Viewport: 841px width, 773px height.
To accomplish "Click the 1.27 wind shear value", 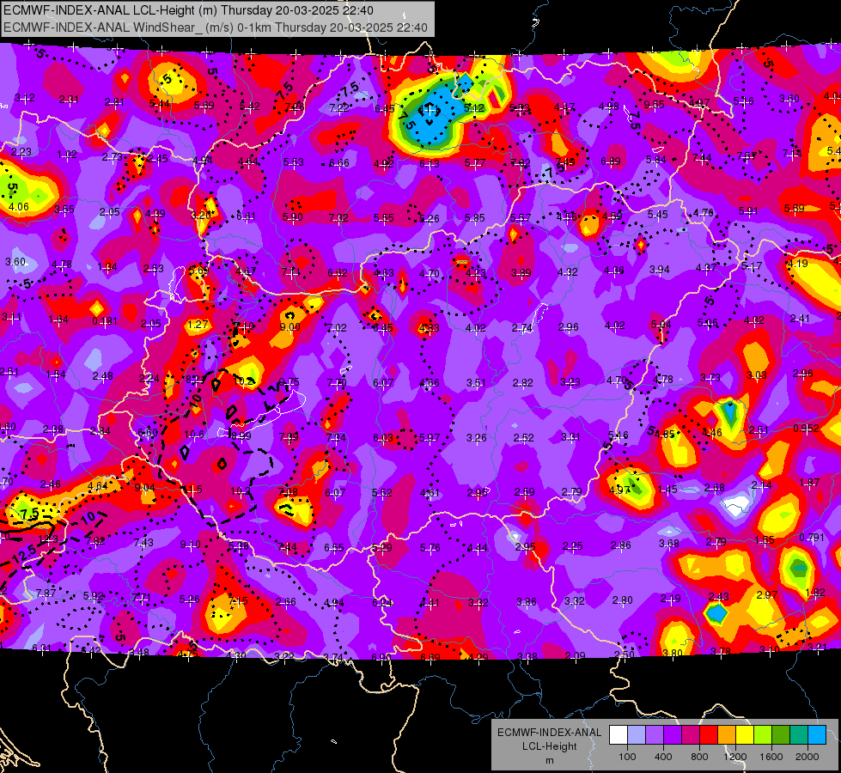I will 198,324.
